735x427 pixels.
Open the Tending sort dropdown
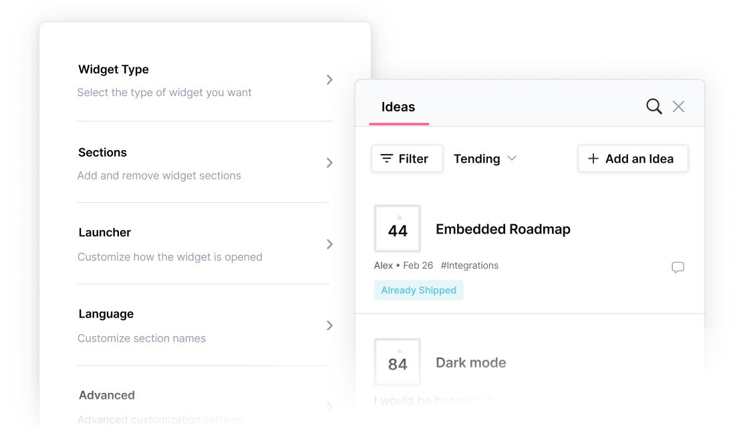[x=485, y=159]
